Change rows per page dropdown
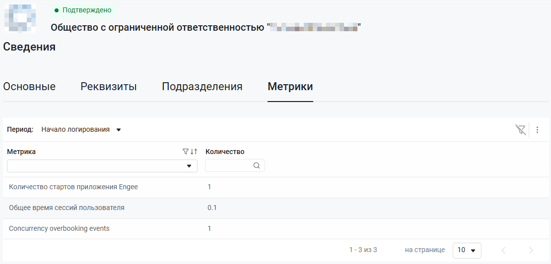 pyautogui.click(x=467, y=250)
